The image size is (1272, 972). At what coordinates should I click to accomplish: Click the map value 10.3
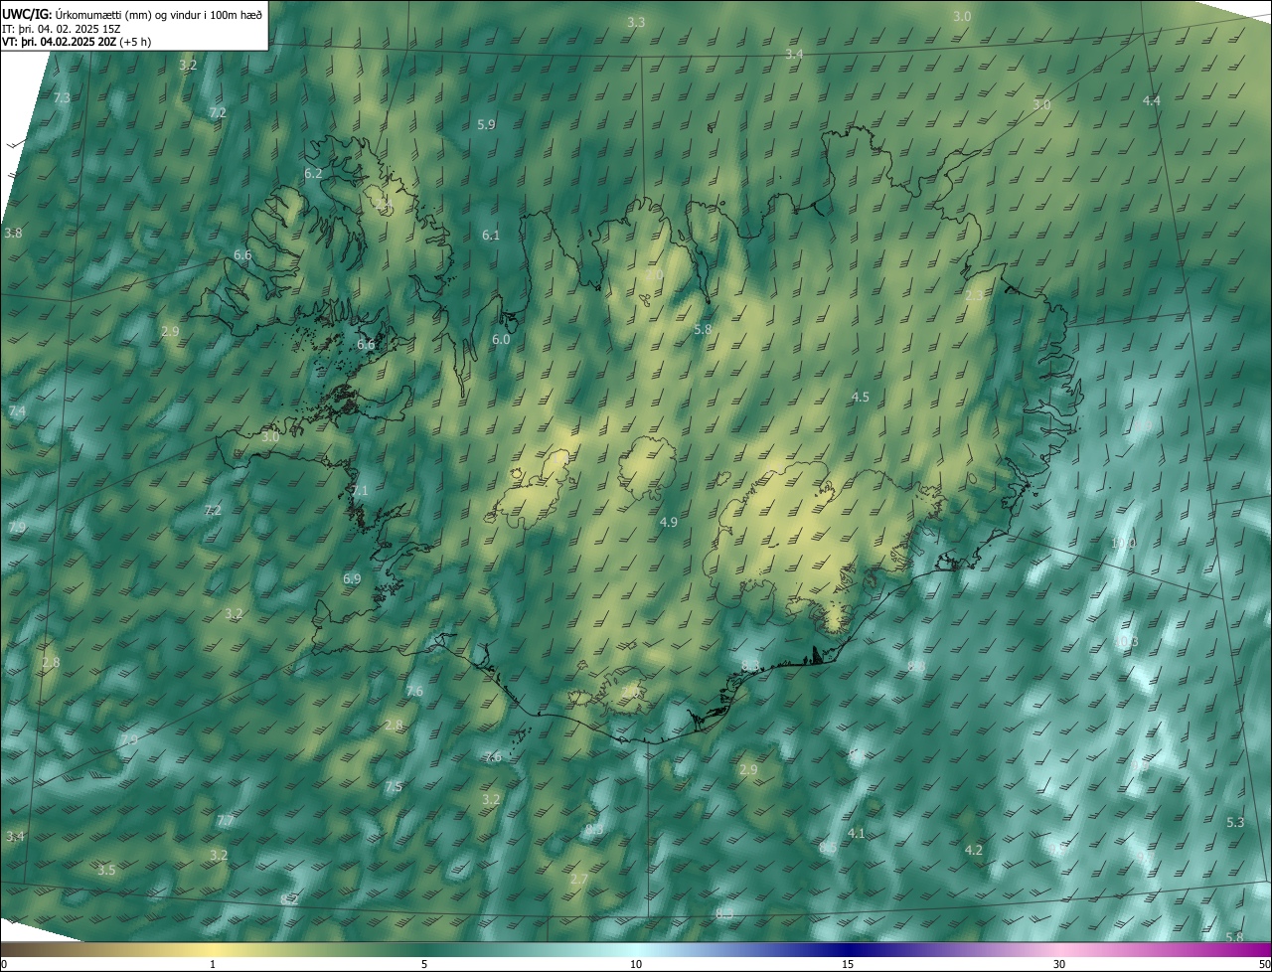click(x=1126, y=642)
